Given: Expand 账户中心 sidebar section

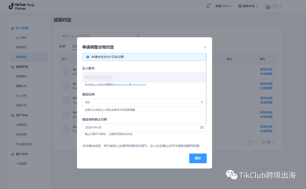Looking at the screenshot, I should point(22,154).
